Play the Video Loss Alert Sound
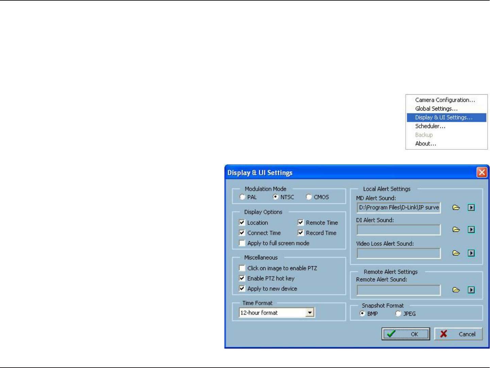 [471, 253]
